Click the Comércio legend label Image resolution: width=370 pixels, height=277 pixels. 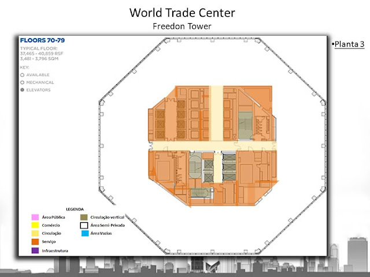51,225
